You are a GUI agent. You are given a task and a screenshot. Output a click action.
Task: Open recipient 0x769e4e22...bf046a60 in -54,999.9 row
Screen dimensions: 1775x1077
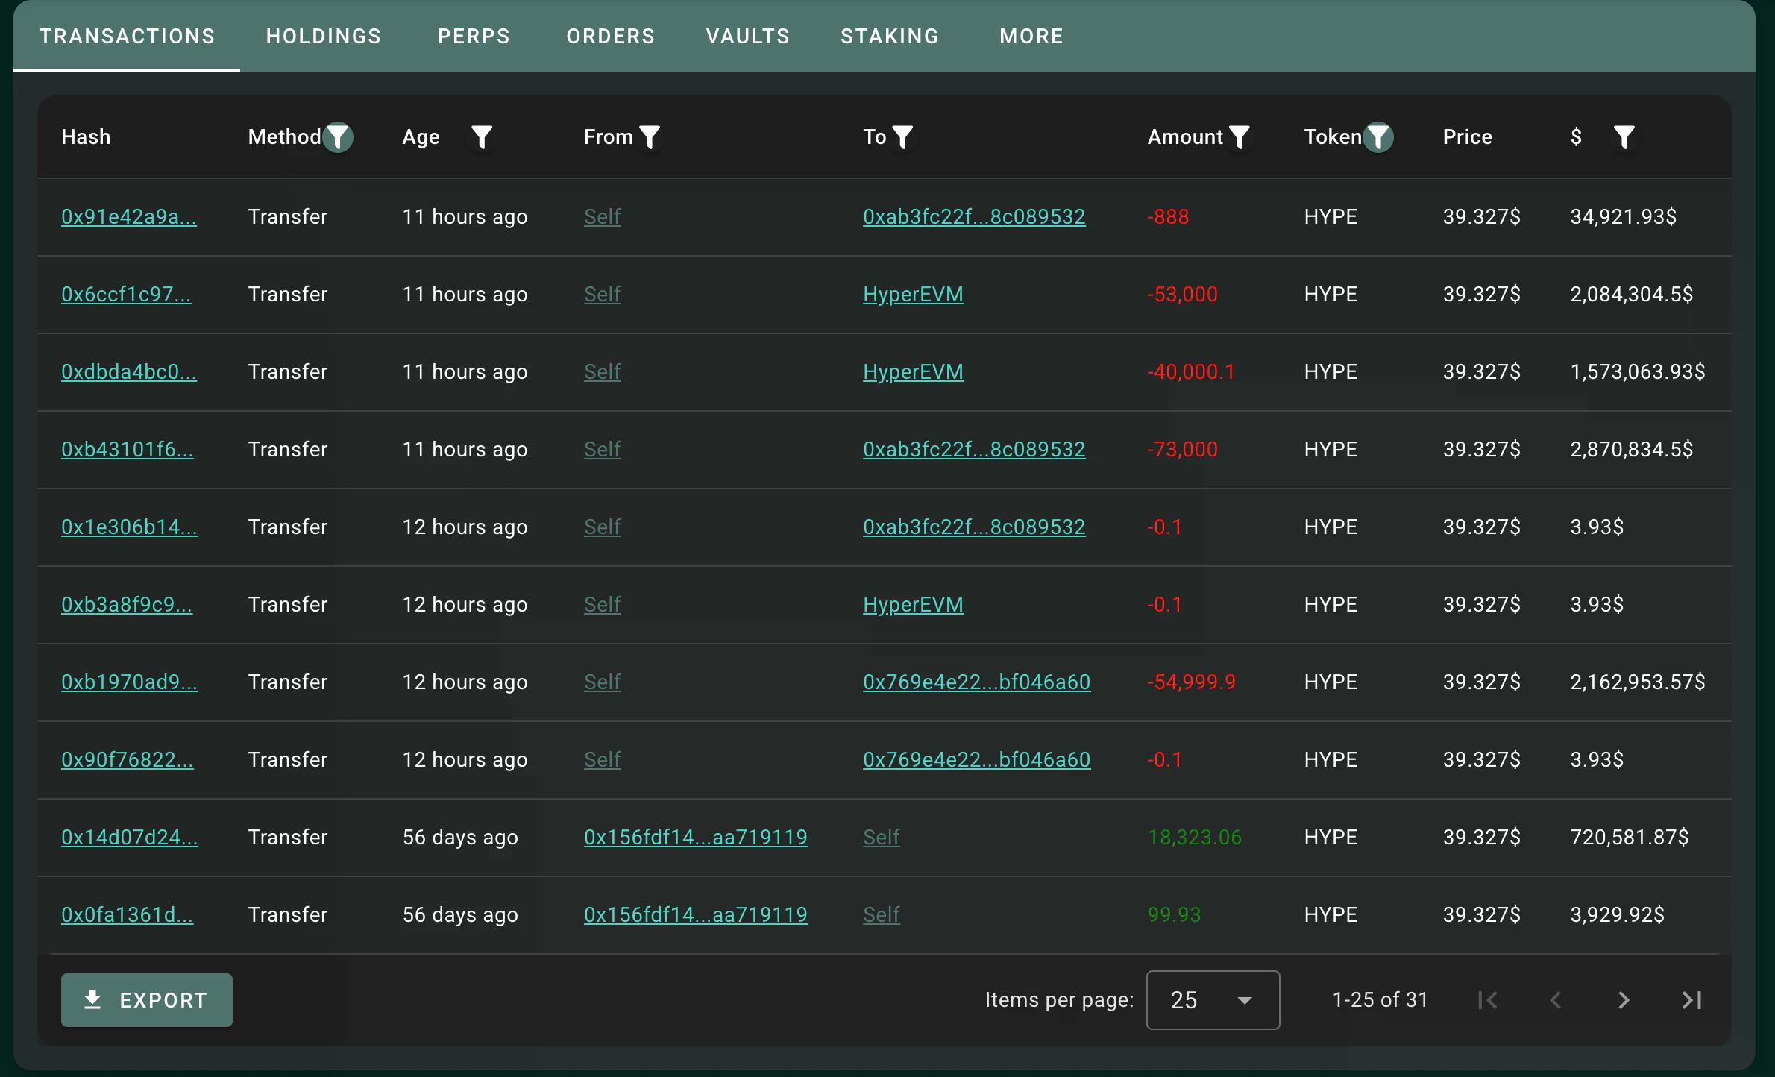[x=976, y=682]
